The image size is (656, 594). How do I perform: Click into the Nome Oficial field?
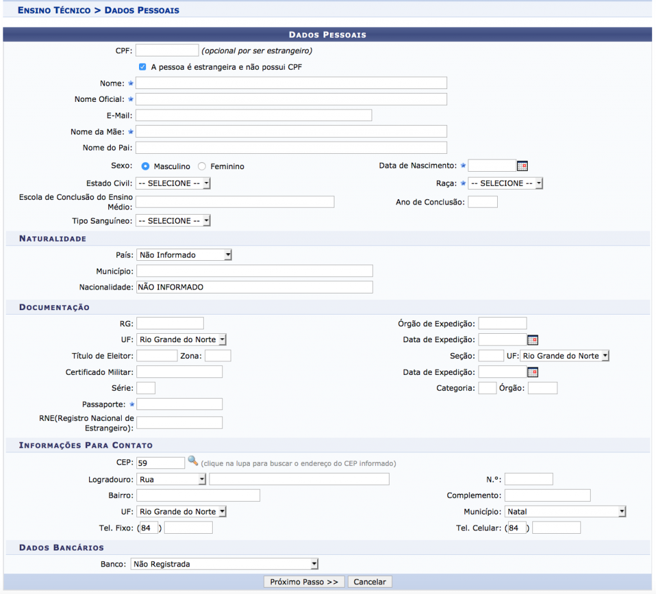[291, 99]
